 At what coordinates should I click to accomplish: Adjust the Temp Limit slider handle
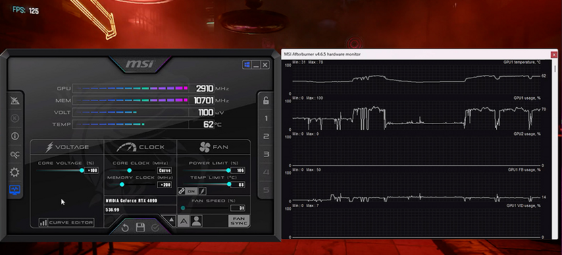click(229, 184)
